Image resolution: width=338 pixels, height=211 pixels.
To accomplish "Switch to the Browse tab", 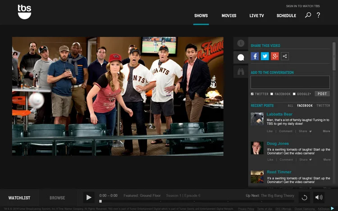I will click(x=57, y=198).
